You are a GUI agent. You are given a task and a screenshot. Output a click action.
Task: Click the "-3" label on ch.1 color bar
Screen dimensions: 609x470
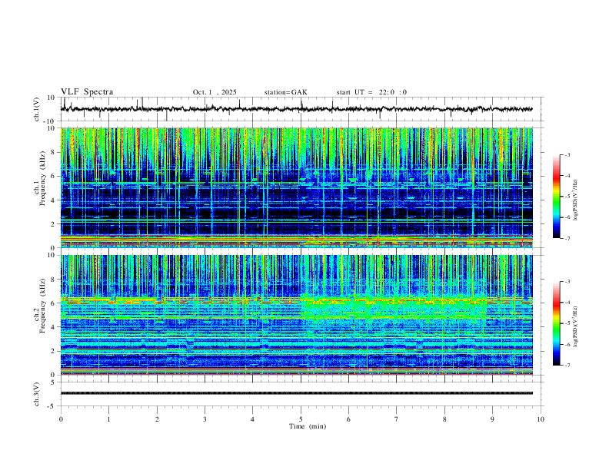pyautogui.click(x=567, y=154)
